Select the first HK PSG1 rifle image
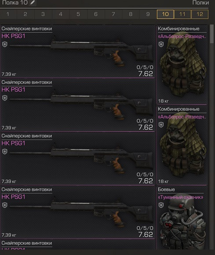The width and height of the screenshot is (215, 255). pos(81,51)
